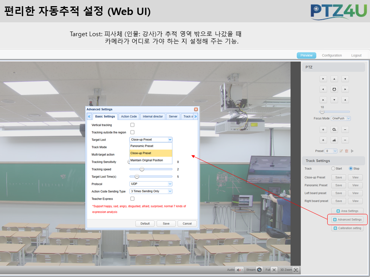The height and width of the screenshot is (277, 370).
Task: Click the Tracking speed slider
Action: click(151, 169)
